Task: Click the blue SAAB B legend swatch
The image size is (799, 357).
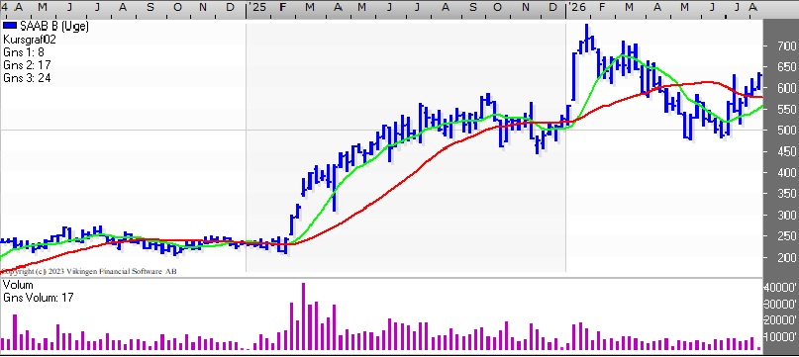Action: (x=10, y=26)
